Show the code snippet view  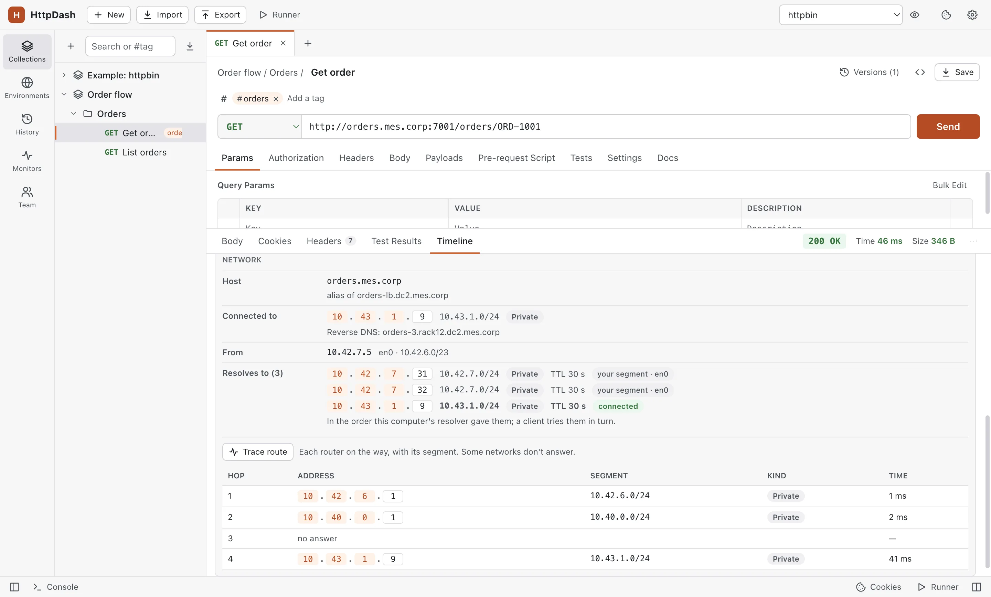point(920,72)
